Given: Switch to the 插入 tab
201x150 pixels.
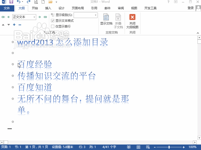Looking at the screenshot, I should click(x=48, y=8).
